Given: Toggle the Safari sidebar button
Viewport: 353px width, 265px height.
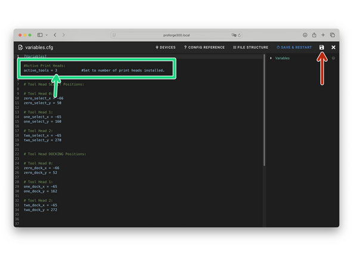Looking at the screenshot, I should pyautogui.click(x=40, y=35).
